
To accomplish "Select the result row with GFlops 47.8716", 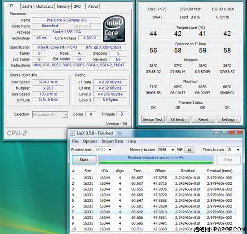I will coord(154,183).
